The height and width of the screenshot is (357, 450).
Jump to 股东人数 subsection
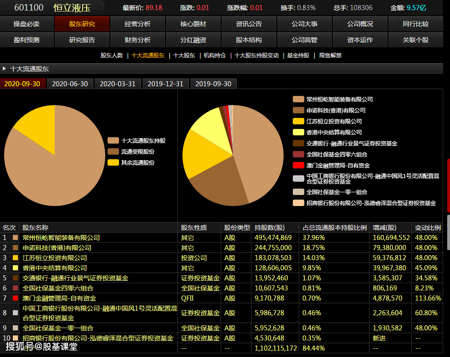coord(112,56)
